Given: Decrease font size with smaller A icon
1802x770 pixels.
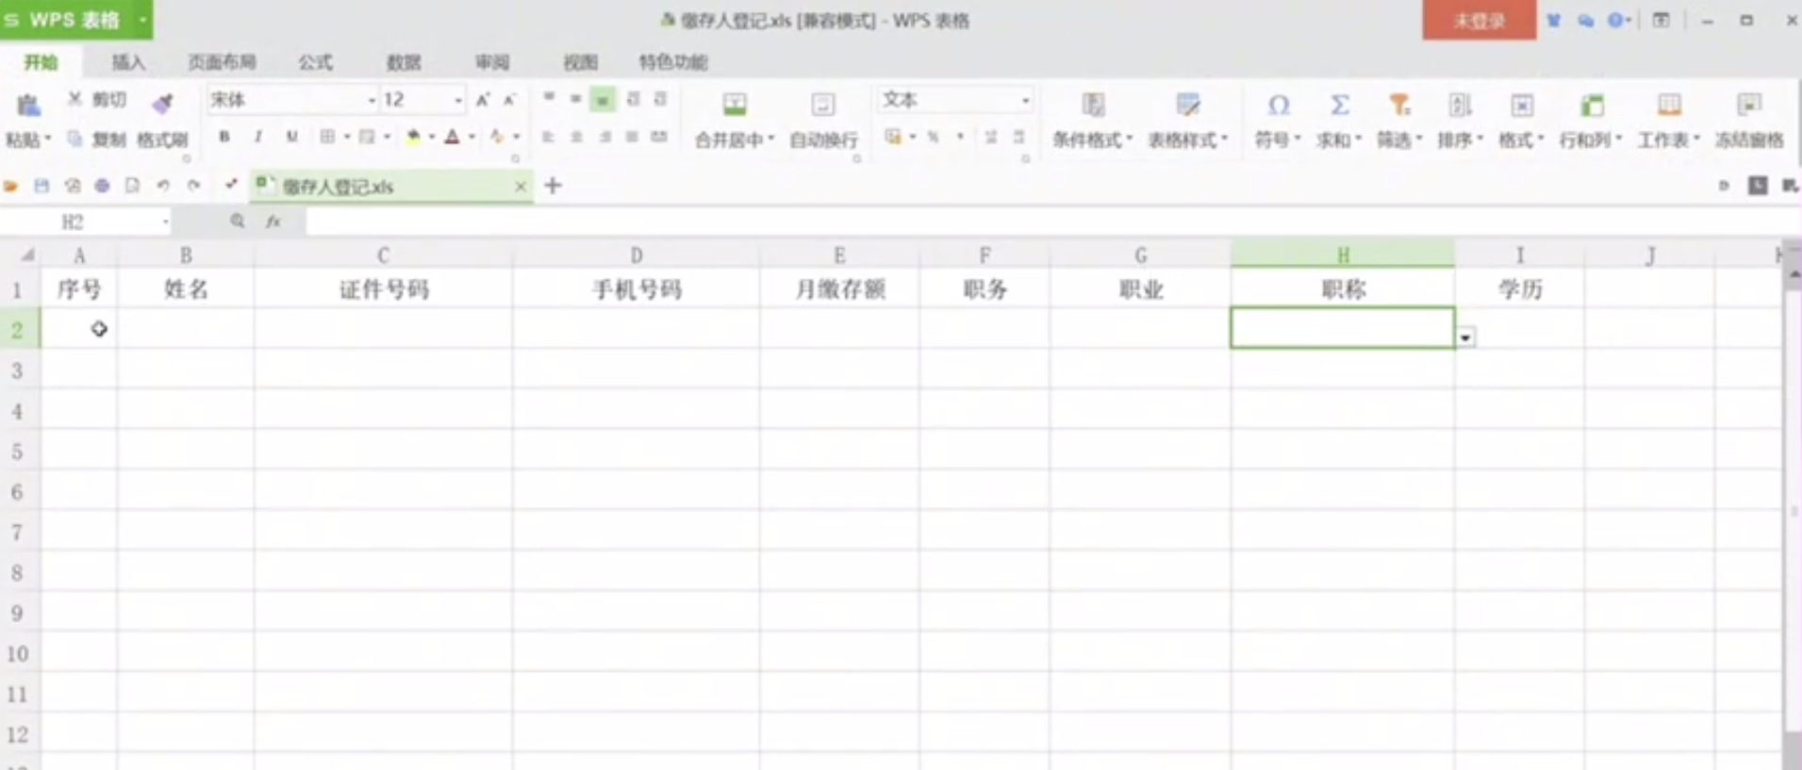Looking at the screenshot, I should [x=509, y=100].
